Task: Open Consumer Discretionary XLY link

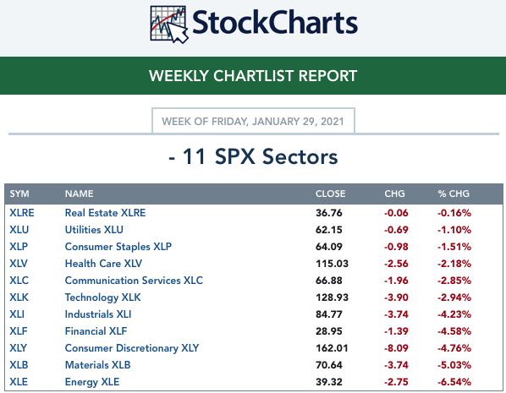Action: tap(132, 348)
